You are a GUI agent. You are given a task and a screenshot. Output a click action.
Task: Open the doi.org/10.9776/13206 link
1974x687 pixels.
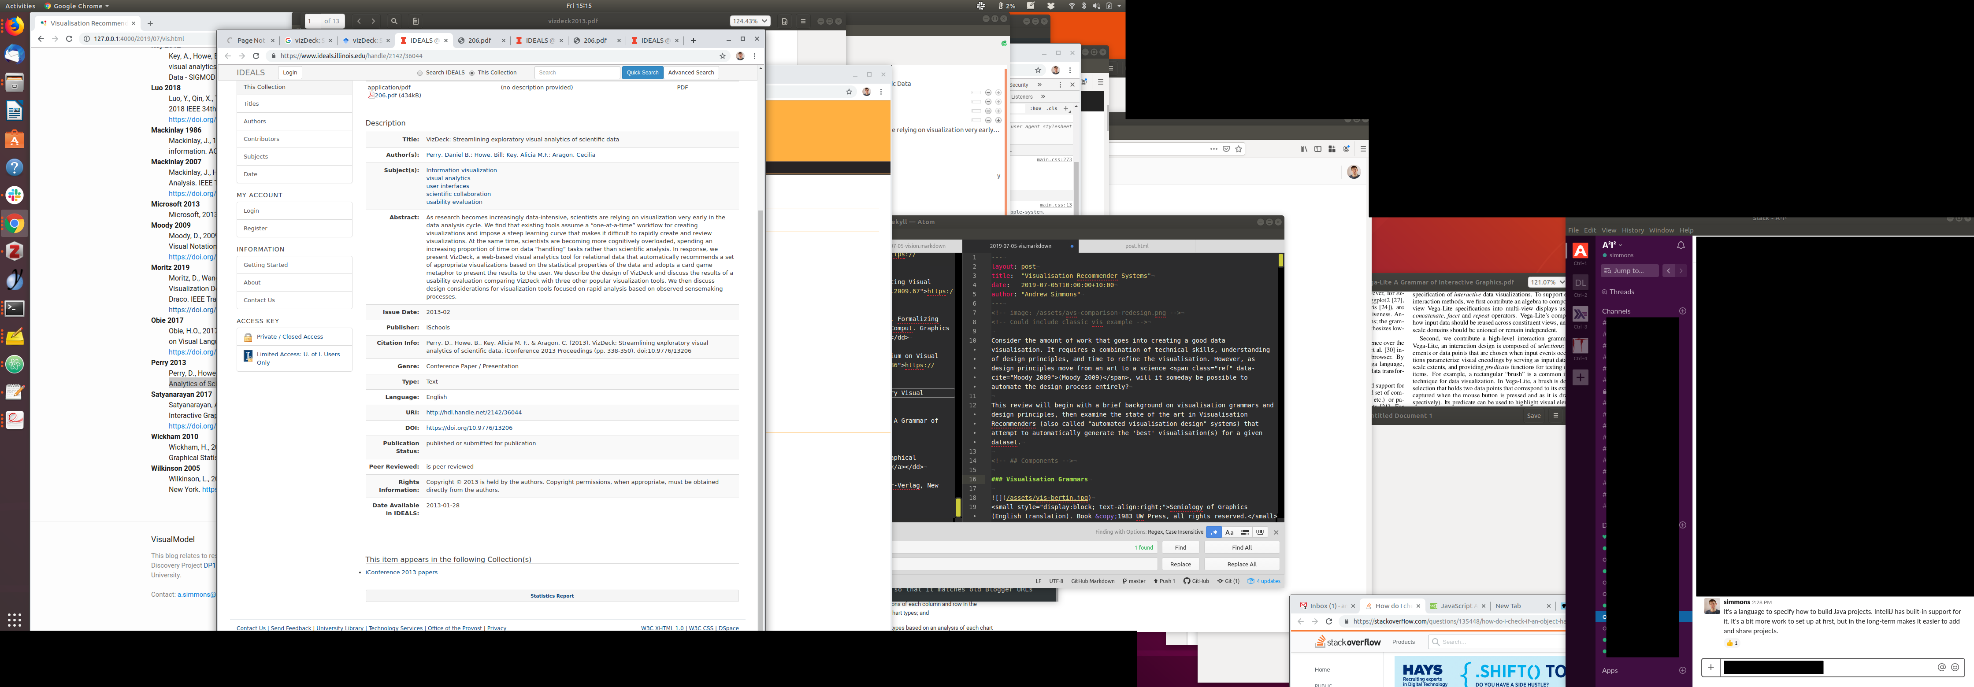pos(469,428)
